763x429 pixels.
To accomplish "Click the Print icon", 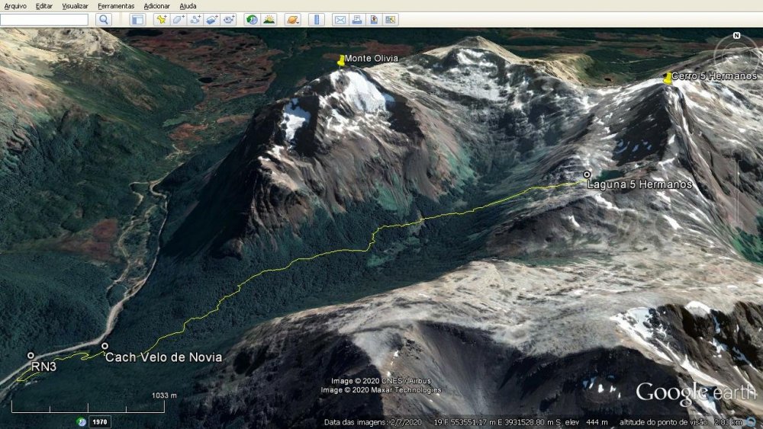I will 356,20.
